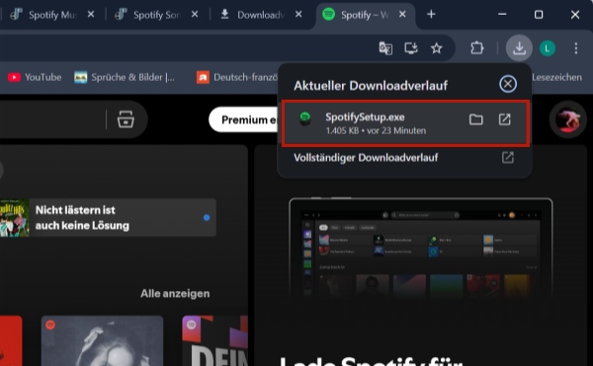
Task: Open Vollständiger Downloadverlauf
Action: (x=404, y=157)
